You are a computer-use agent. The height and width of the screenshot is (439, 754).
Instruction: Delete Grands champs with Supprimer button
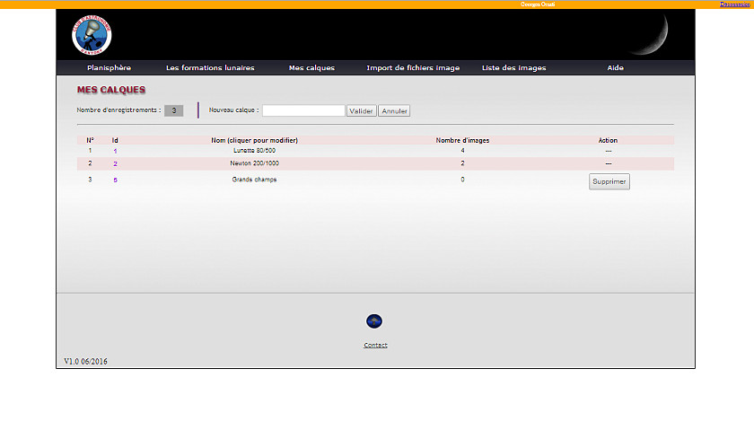609,181
